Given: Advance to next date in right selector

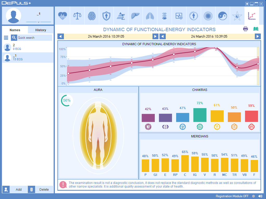Looking at the screenshot, I should coord(258,36).
